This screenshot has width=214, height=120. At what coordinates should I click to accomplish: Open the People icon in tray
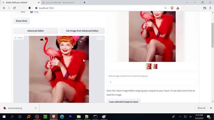coord(173,117)
